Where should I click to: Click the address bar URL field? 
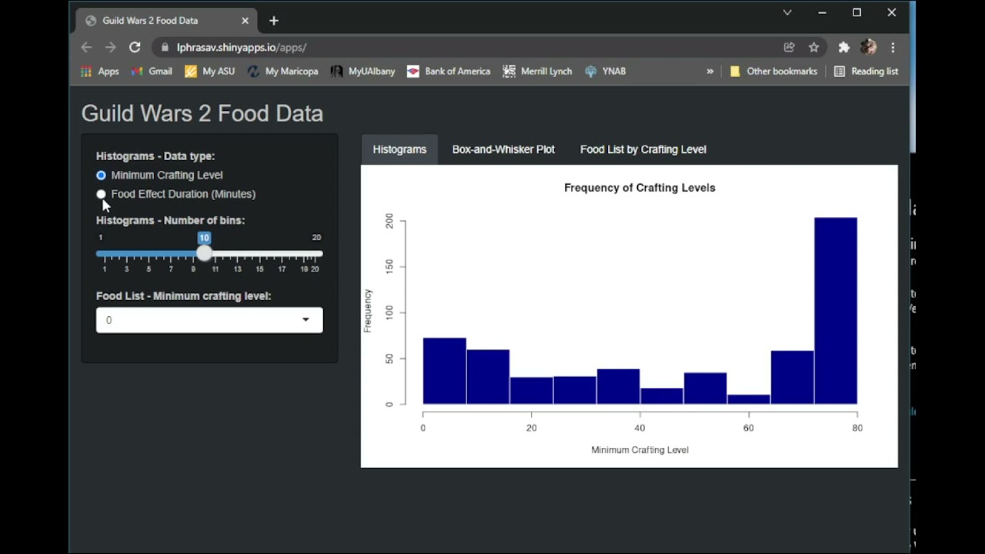click(462, 48)
